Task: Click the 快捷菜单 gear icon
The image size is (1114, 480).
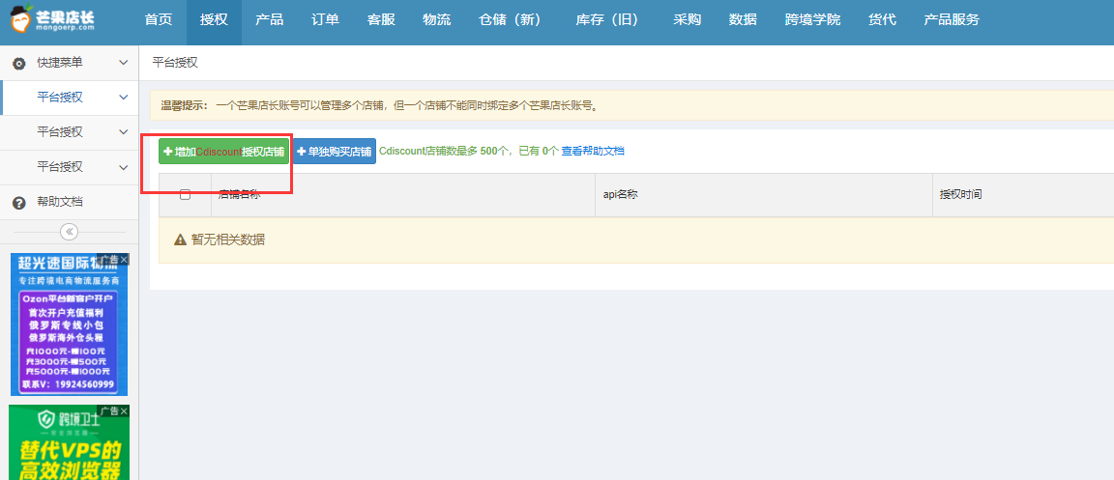Action: pos(20,63)
